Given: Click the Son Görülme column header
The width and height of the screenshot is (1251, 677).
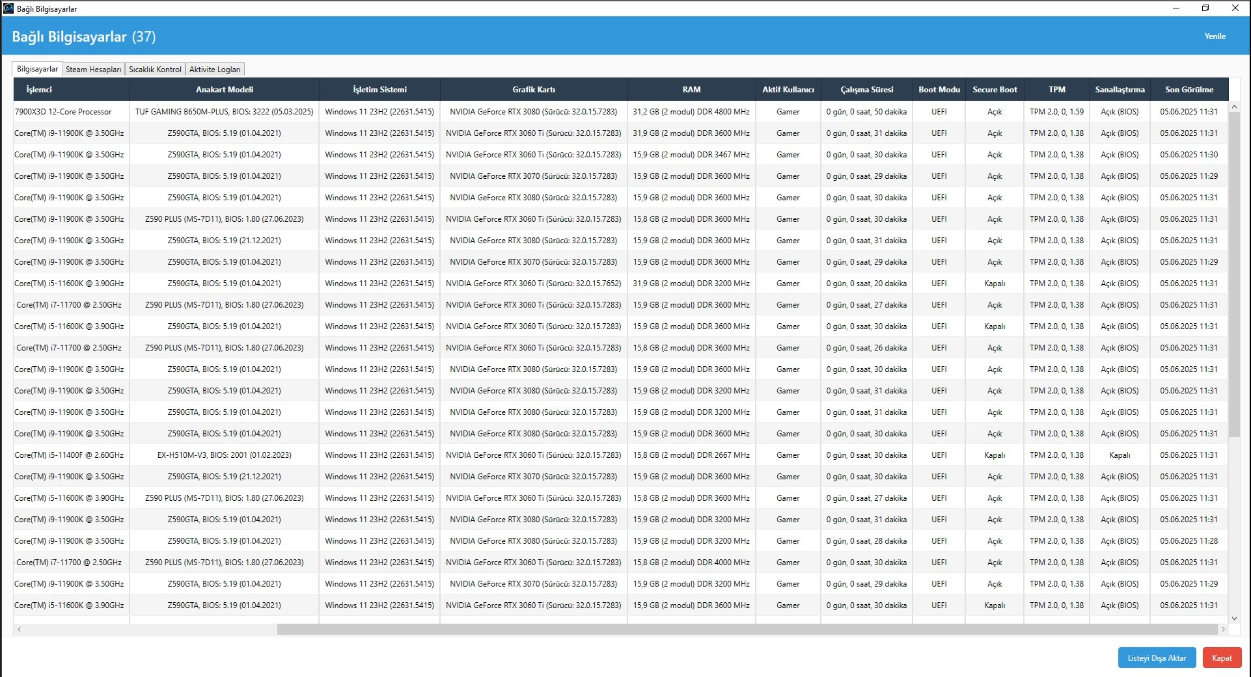Looking at the screenshot, I should (1189, 90).
